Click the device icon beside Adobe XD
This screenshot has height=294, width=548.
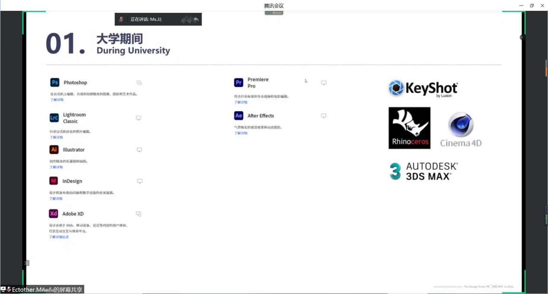(138, 214)
